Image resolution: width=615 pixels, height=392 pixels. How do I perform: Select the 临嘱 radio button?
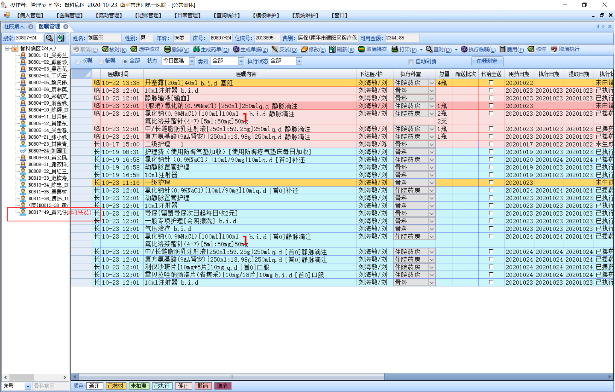(101, 61)
